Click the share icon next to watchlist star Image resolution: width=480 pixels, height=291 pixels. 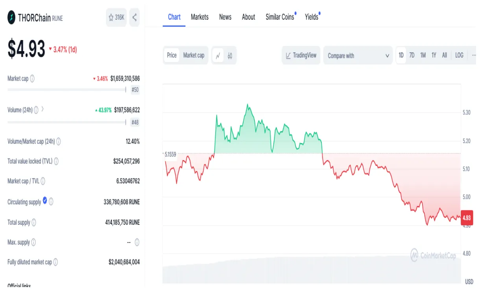pos(134,17)
